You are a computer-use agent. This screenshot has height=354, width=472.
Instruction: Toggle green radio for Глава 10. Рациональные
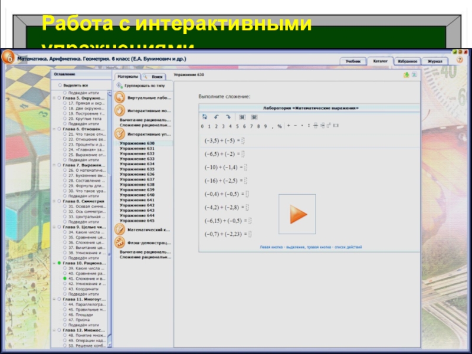point(60,263)
